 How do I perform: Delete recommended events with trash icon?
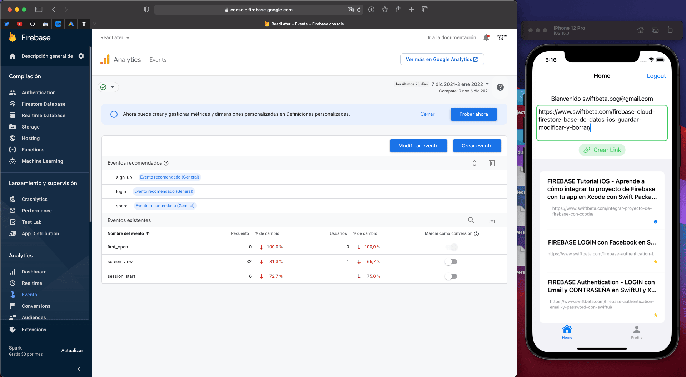pyautogui.click(x=492, y=163)
